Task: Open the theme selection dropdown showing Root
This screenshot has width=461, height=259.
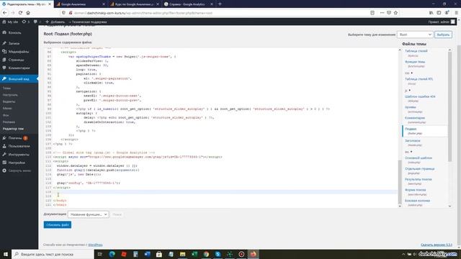Action: click(415, 35)
